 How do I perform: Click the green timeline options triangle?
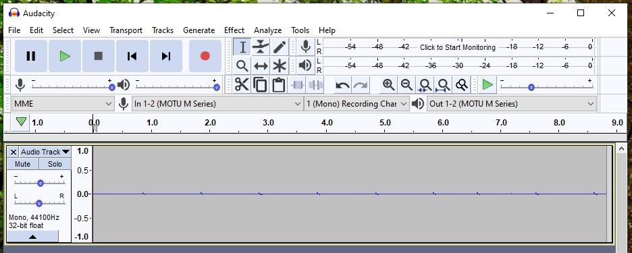[x=22, y=121]
